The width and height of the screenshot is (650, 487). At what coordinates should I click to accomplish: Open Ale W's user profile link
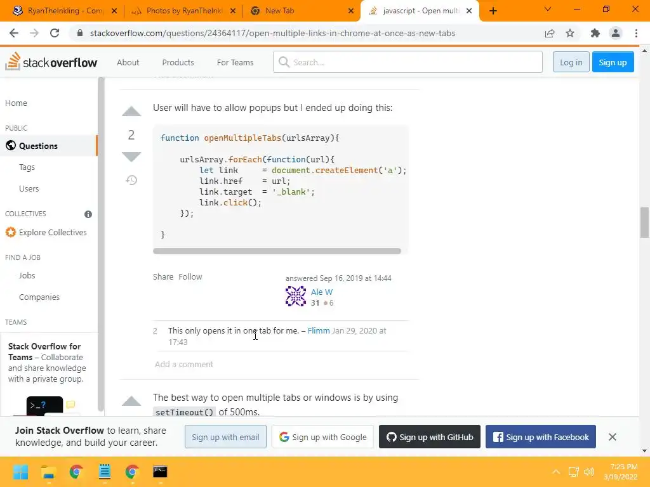pyautogui.click(x=322, y=292)
